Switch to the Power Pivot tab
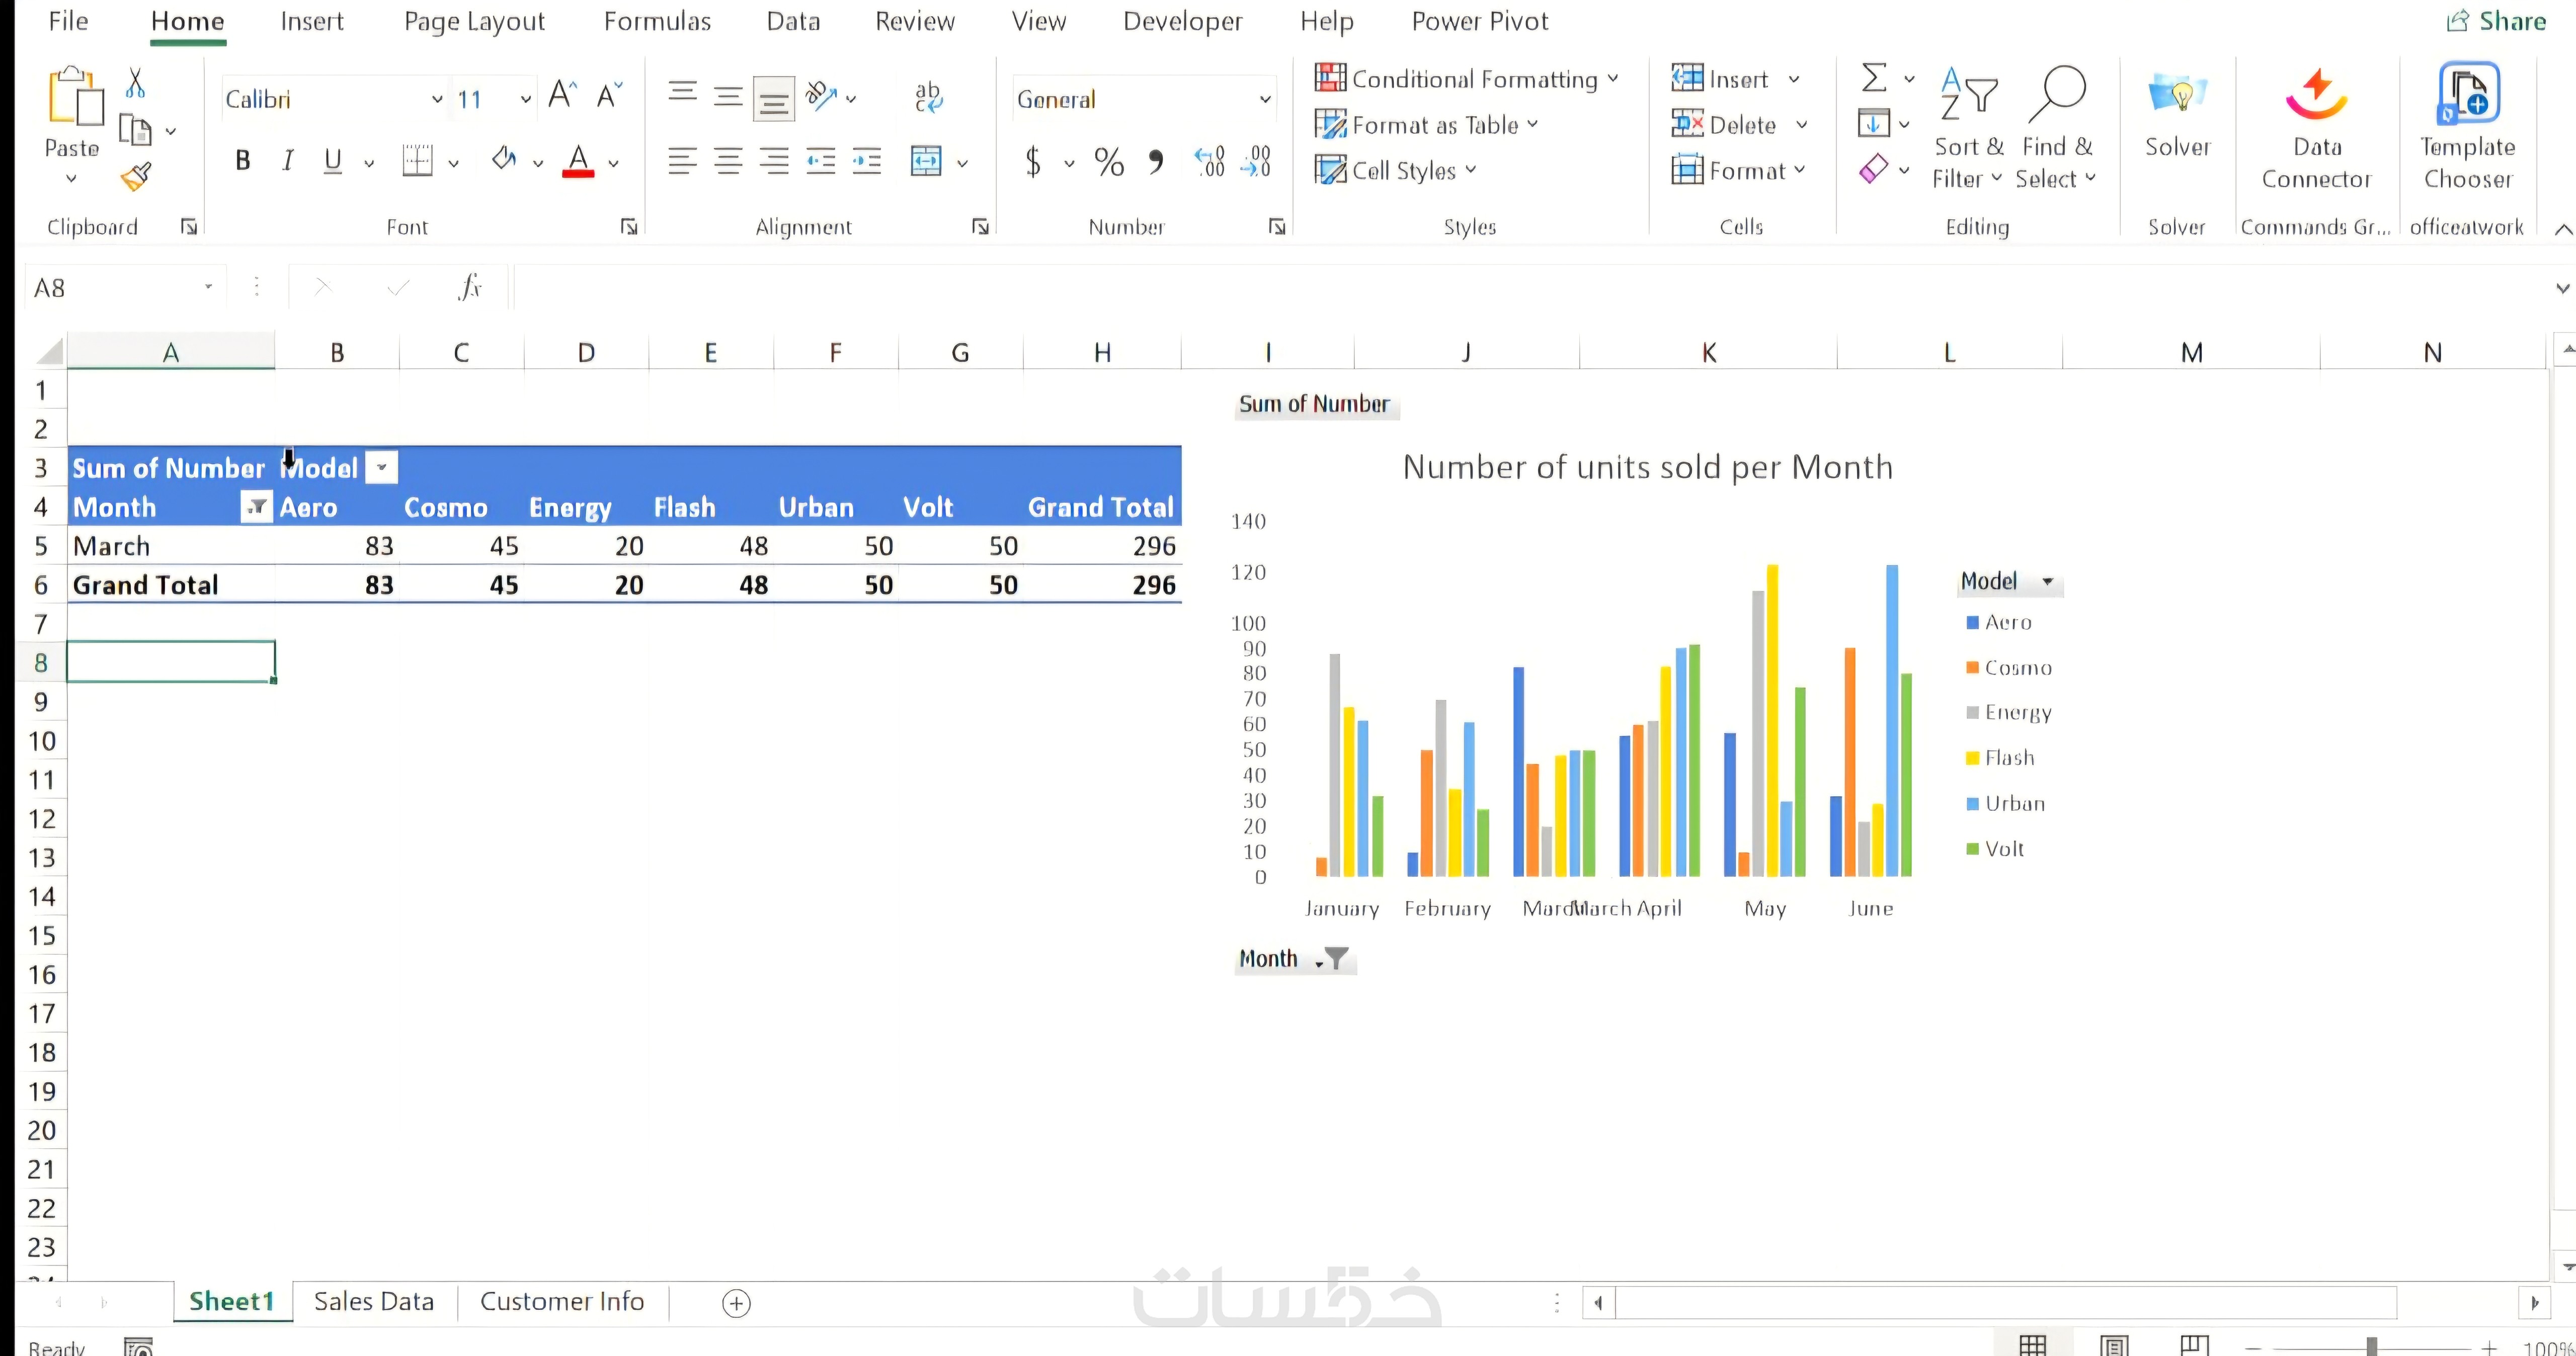The width and height of the screenshot is (2576, 1356). [x=1480, y=21]
